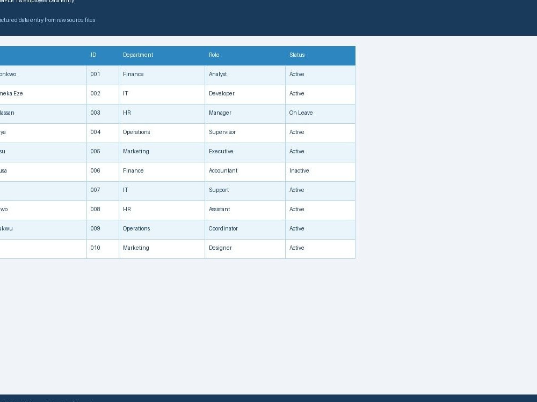The height and width of the screenshot is (402, 537).
Task: Click name cell ending in 'ukwu'
Action: pyautogui.click(x=43, y=229)
